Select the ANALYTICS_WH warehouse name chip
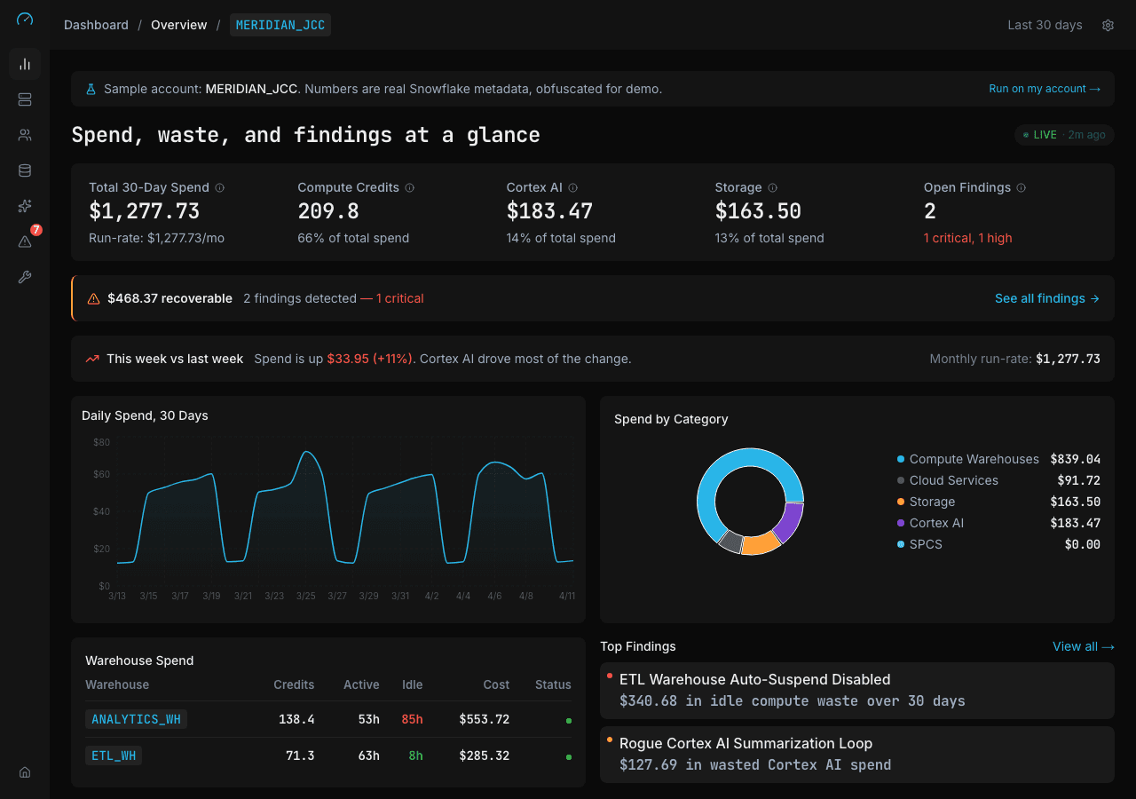Screen dimensions: 1136x799 [136, 719]
